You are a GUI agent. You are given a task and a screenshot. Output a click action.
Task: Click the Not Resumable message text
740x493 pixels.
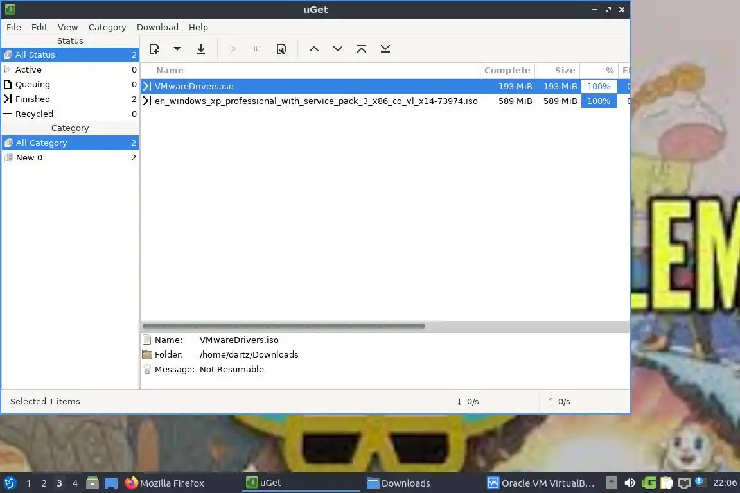[232, 369]
